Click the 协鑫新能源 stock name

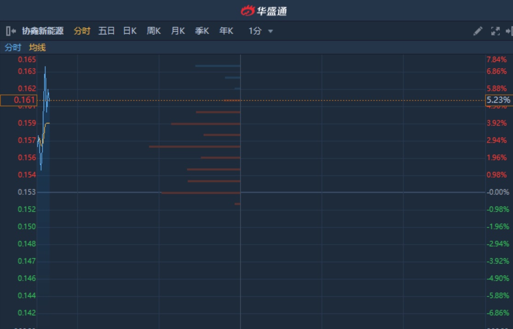coord(43,31)
